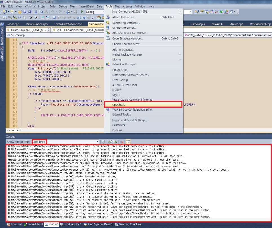This screenshot has width=272, height=228.
Task: Open the Properties Window toolbar icon
Action: 201,12
